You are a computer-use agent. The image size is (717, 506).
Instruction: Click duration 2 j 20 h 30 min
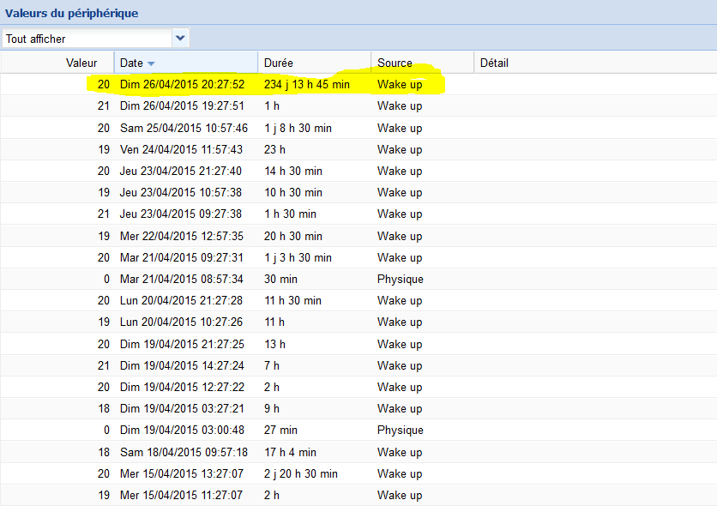coord(301,474)
